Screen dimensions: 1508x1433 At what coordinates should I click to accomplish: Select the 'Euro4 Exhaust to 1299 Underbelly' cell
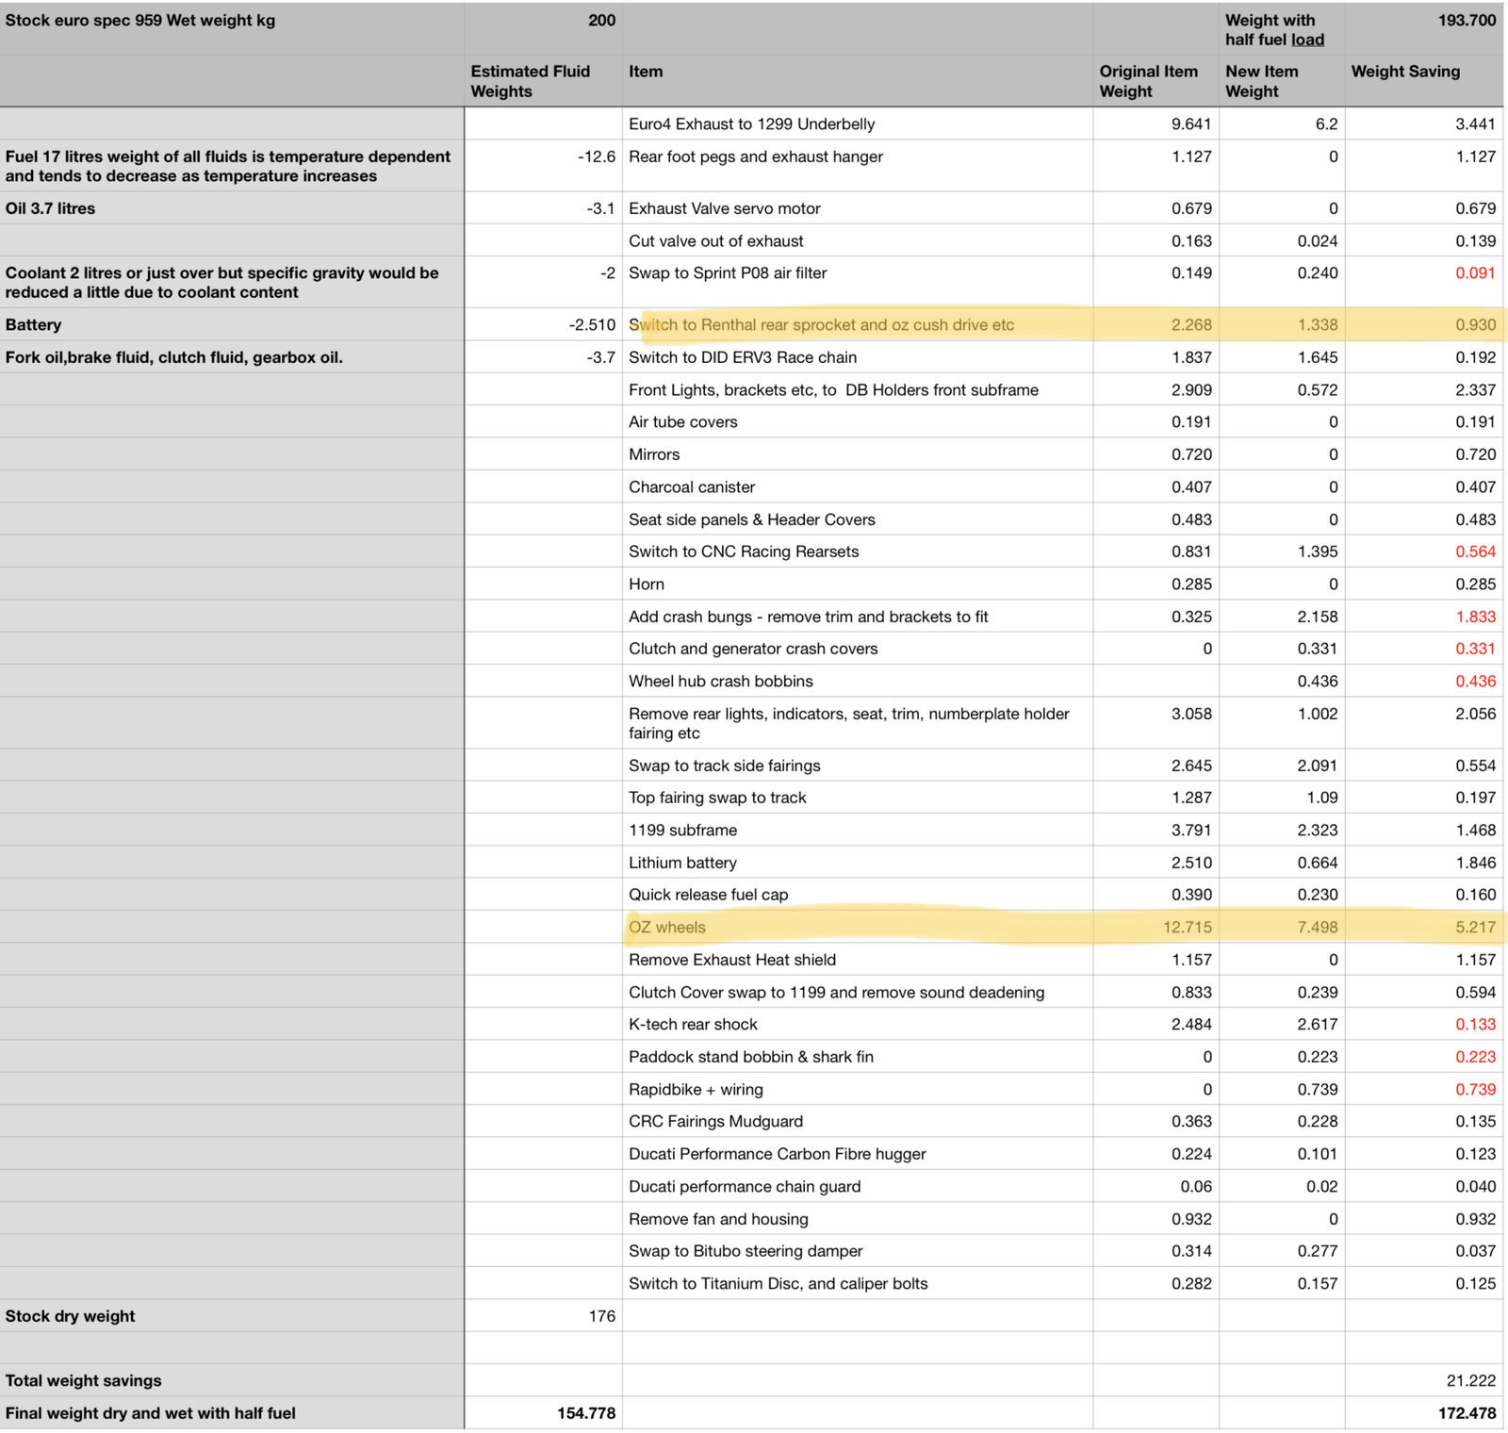[858, 124]
